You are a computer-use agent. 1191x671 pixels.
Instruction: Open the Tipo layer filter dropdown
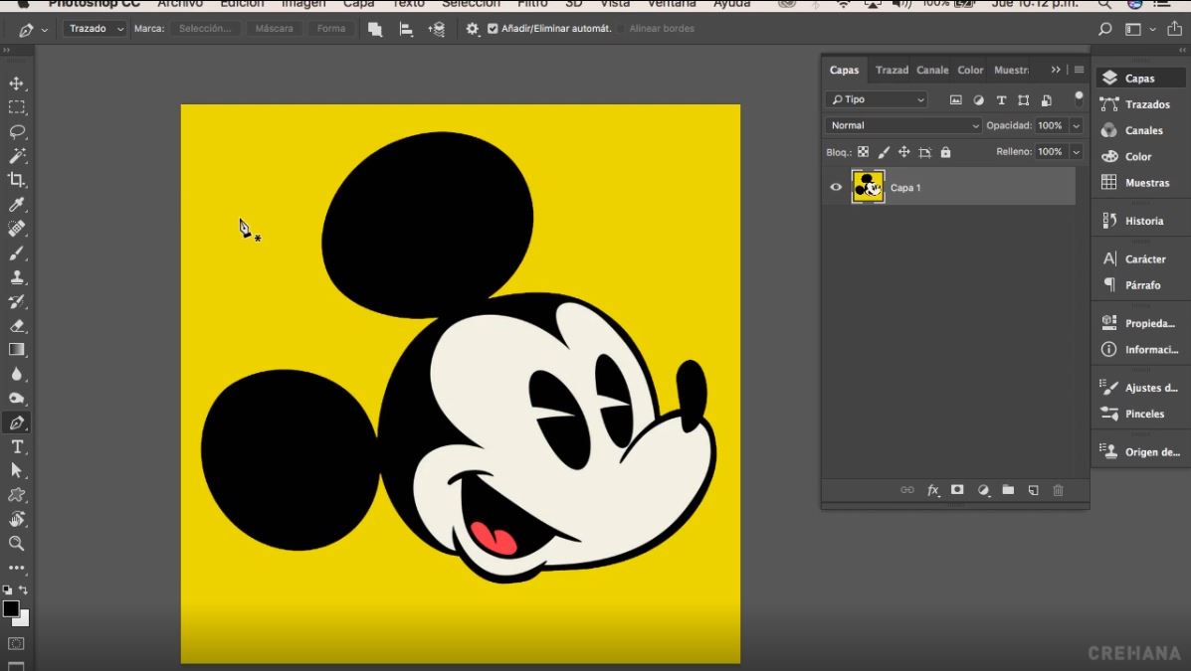click(x=878, y=99)
